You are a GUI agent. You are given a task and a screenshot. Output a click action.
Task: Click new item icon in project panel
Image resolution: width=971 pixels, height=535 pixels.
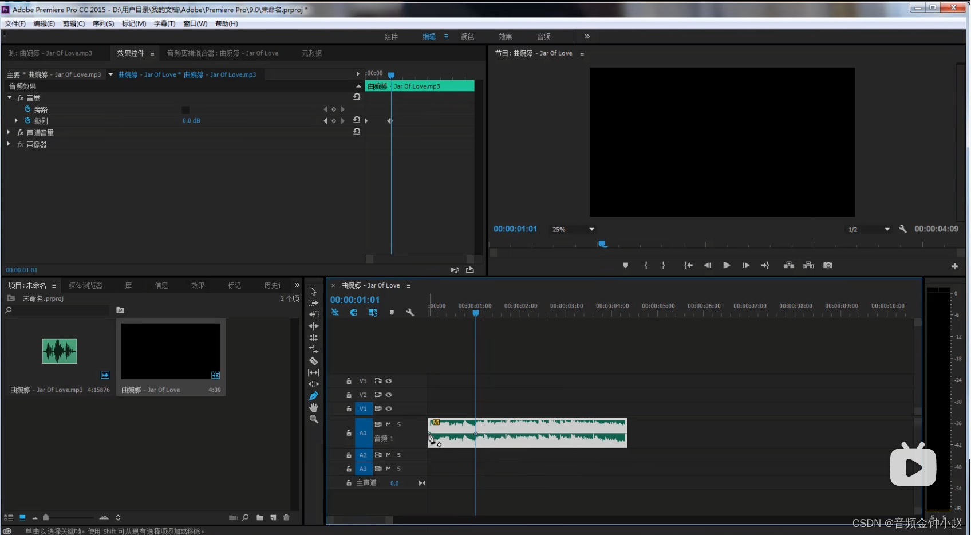click(x=273, y=517)
